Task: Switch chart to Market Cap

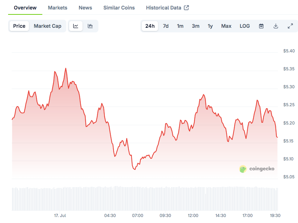Action: click(x=48, y=26)
